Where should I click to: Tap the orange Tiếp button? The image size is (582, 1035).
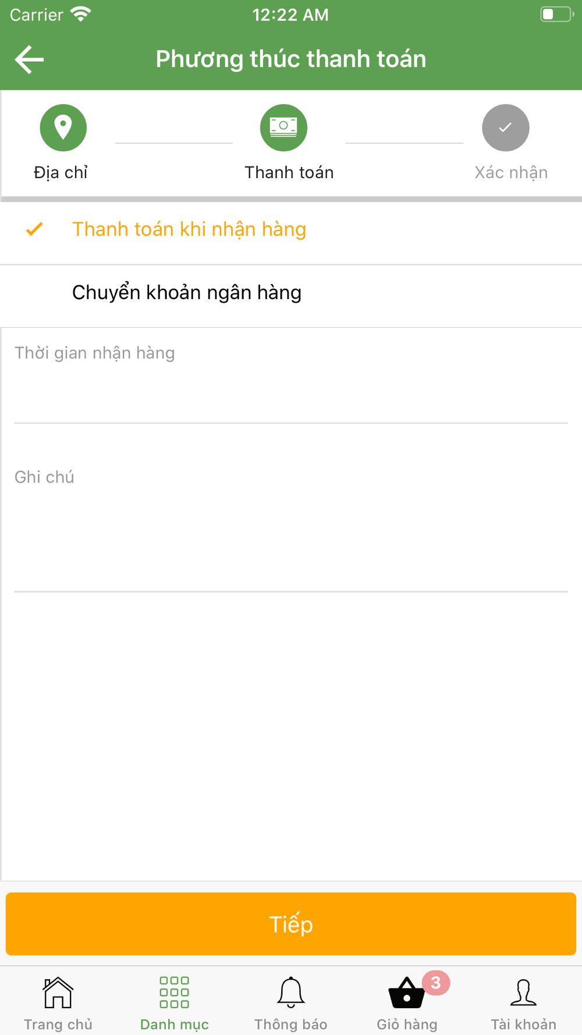point(291,924)
